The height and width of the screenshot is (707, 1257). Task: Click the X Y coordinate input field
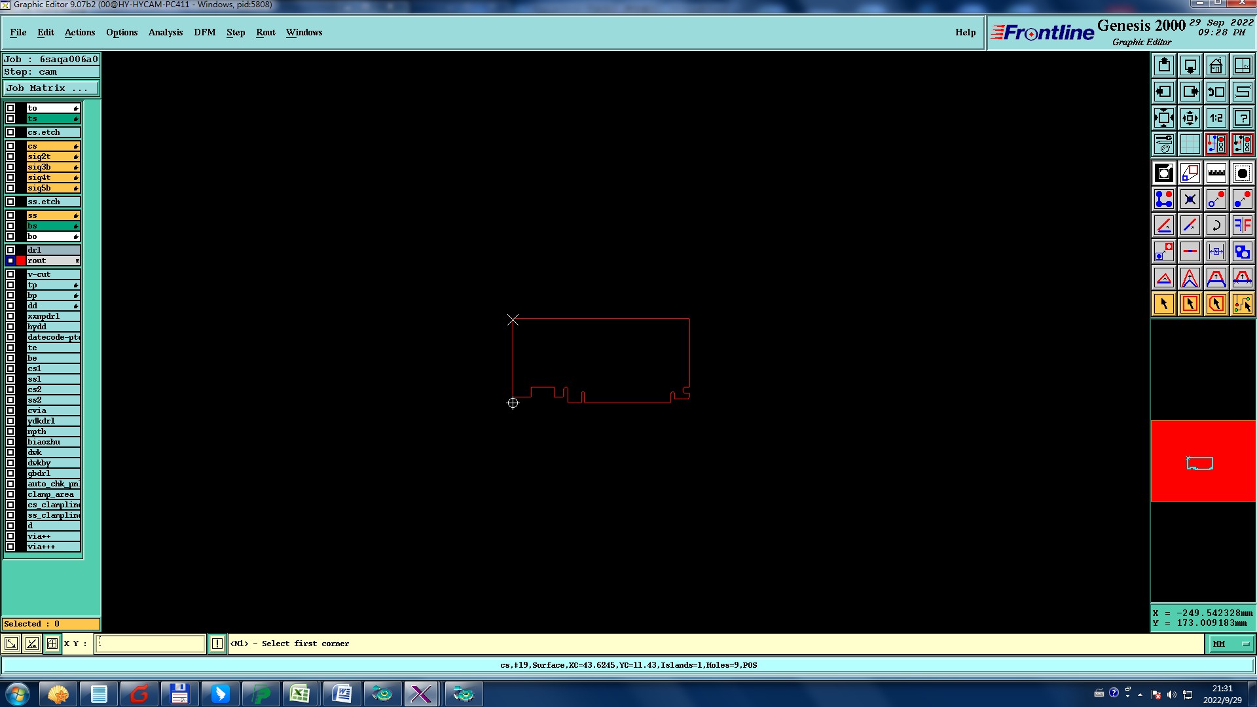(x=151, y=644)
